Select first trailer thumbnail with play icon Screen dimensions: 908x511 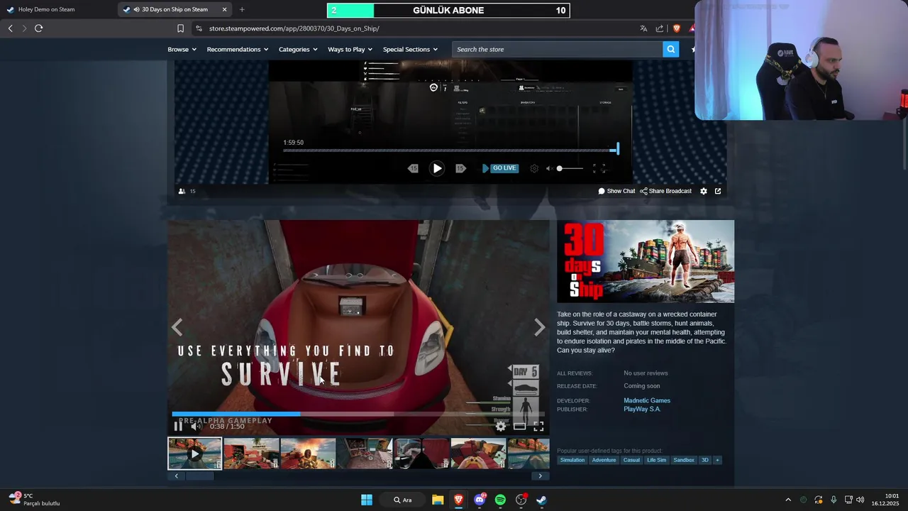click(194, 454)
